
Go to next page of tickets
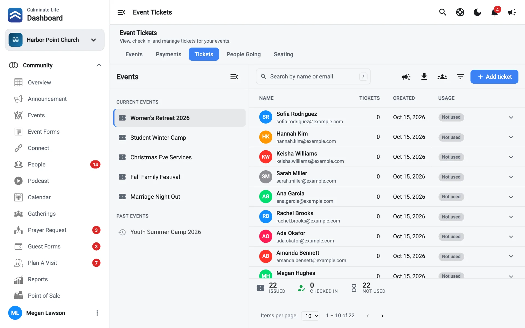click(382, 316)
